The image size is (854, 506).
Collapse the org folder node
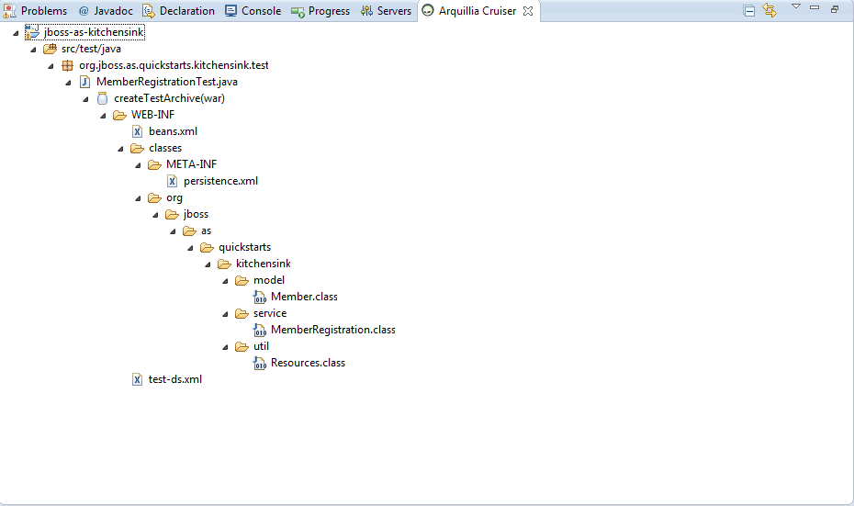(x=138, y=198)
